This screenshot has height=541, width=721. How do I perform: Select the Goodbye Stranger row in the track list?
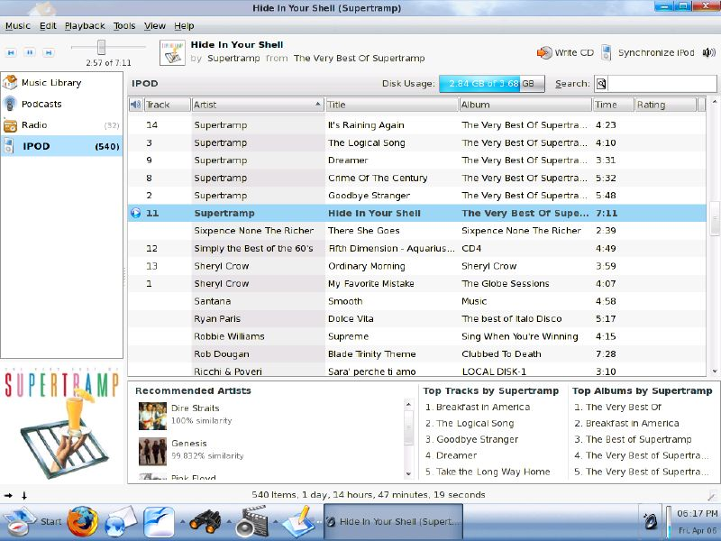(x=416, y=196)
